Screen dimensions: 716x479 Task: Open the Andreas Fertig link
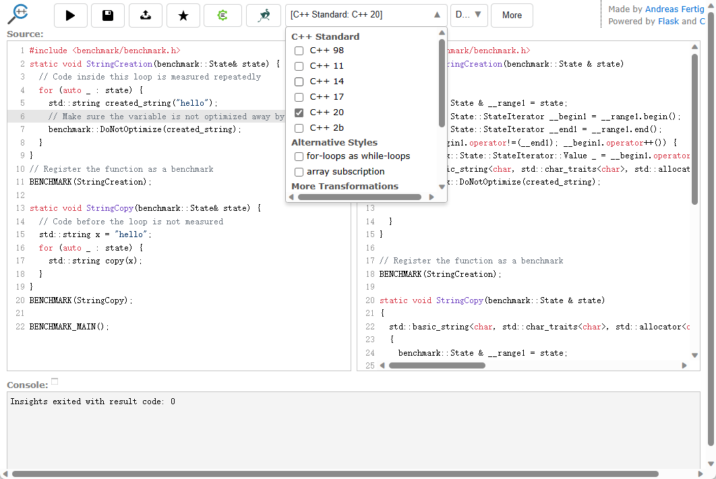(674, 9)
